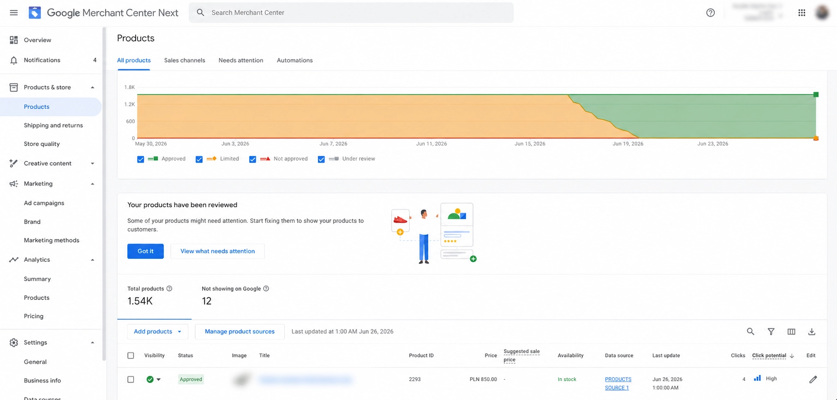Open Marketing methods in sidebar
The height and width of the screenshot is (400, 837).
coord(52,240)
